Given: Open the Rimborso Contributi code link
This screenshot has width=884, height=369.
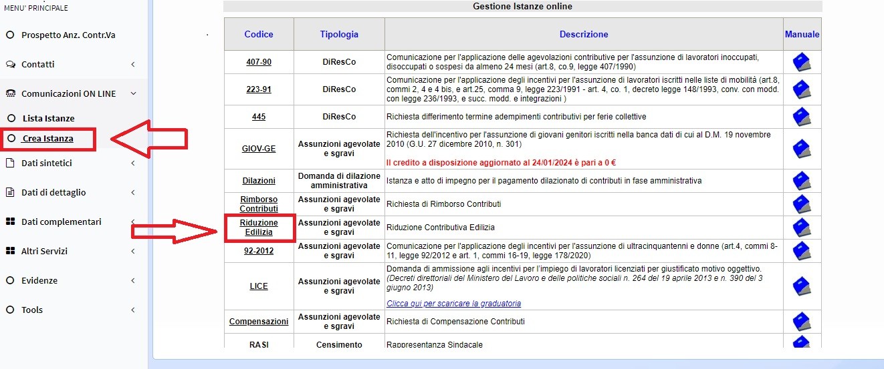Looking at the screenshot, I should point(259,204).
